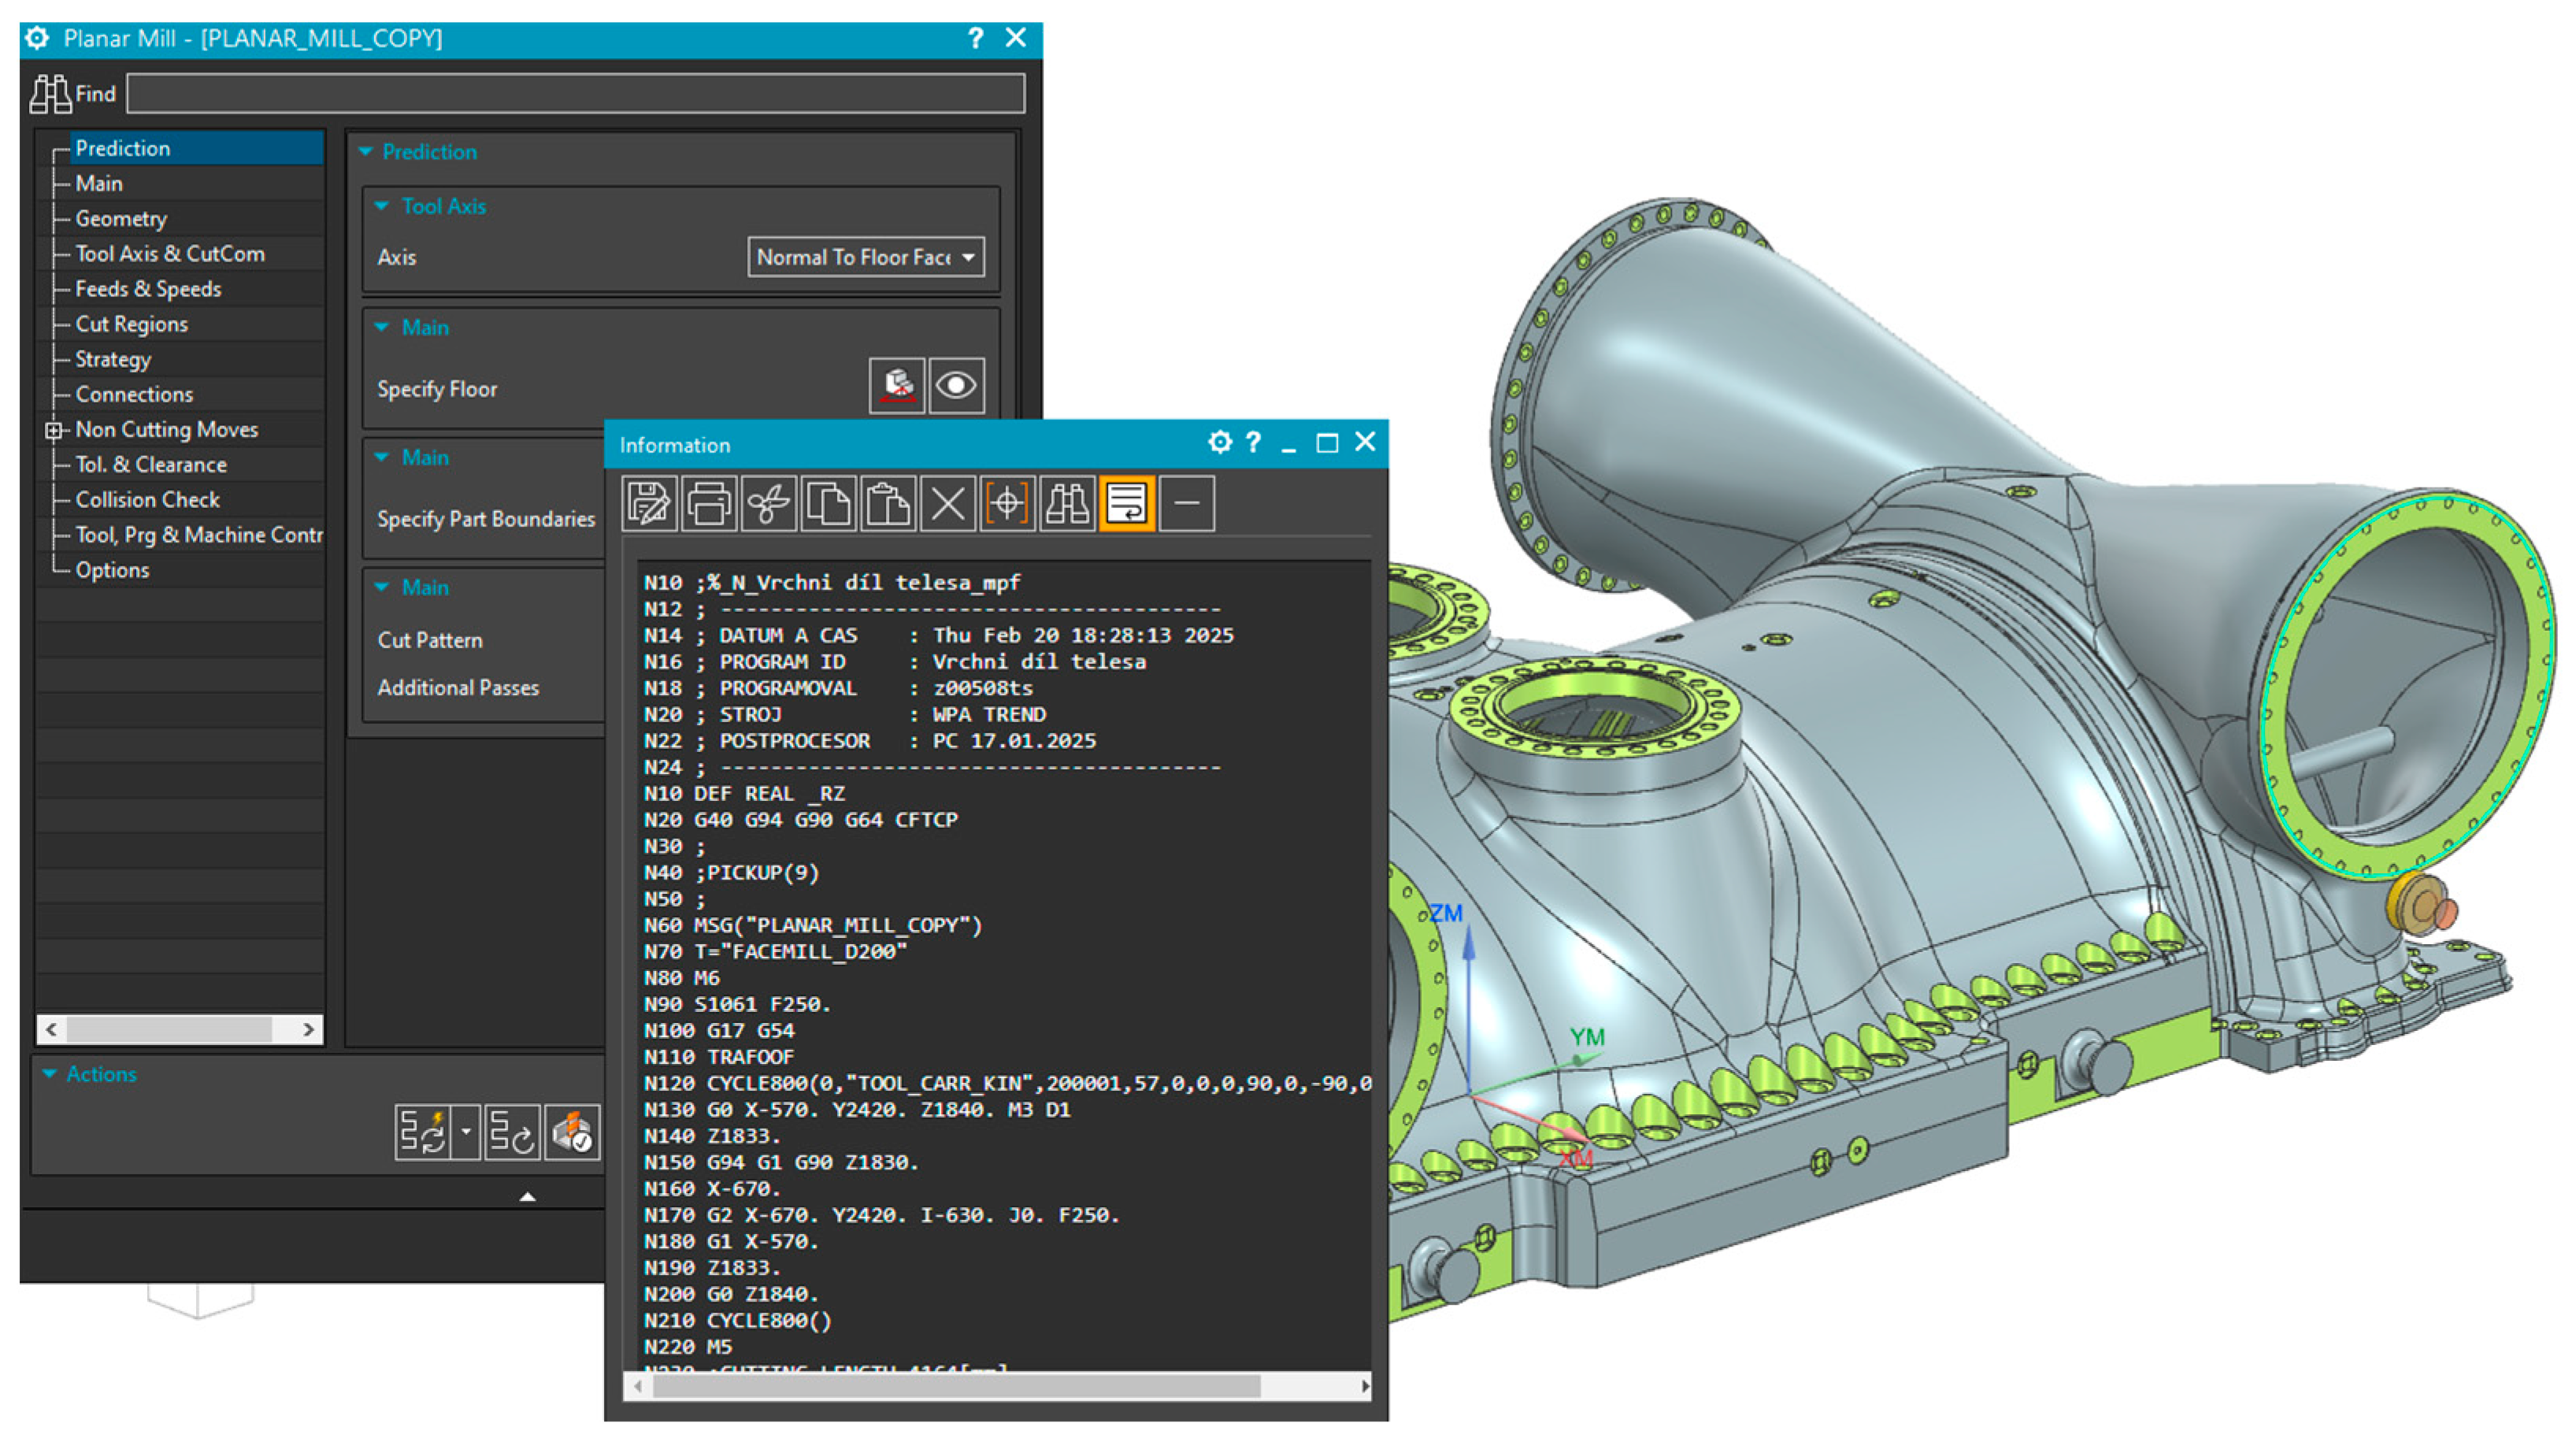Open the Generate button dropdown arrow

coord(466,1132)
